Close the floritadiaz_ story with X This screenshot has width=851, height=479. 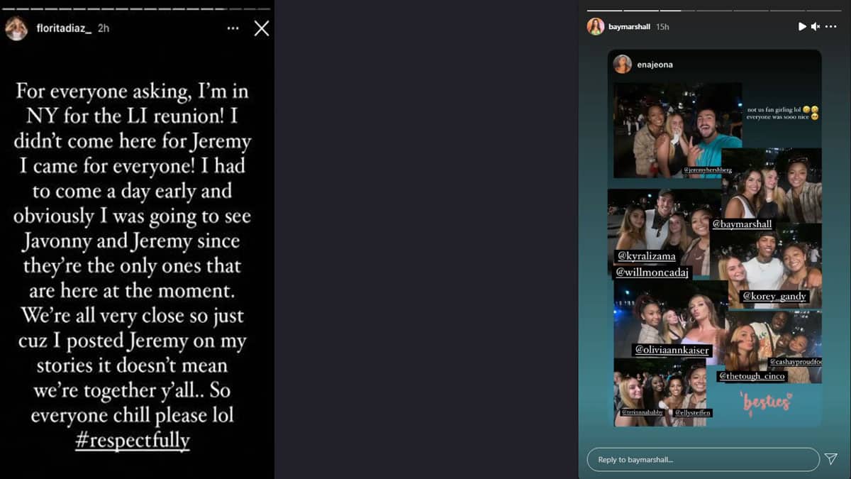(x=262, y=28)
